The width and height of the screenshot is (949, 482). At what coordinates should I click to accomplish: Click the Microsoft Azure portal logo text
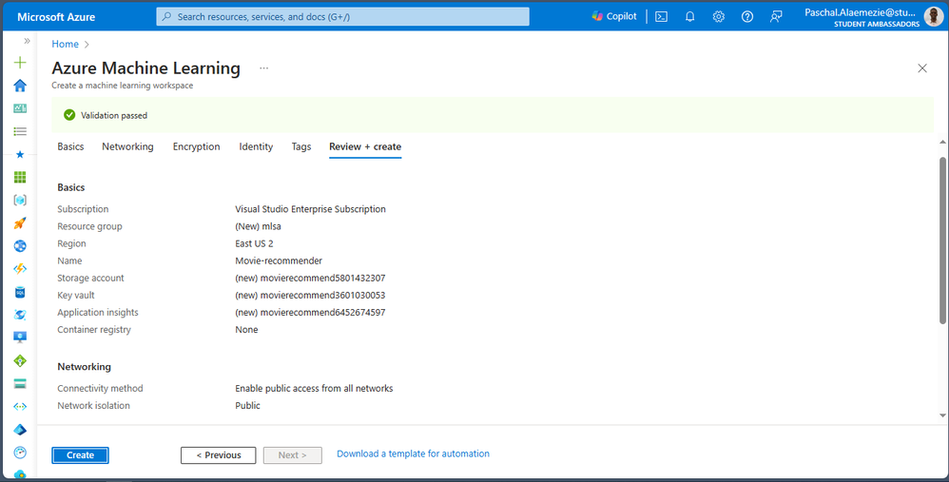[x=56, y=17]
